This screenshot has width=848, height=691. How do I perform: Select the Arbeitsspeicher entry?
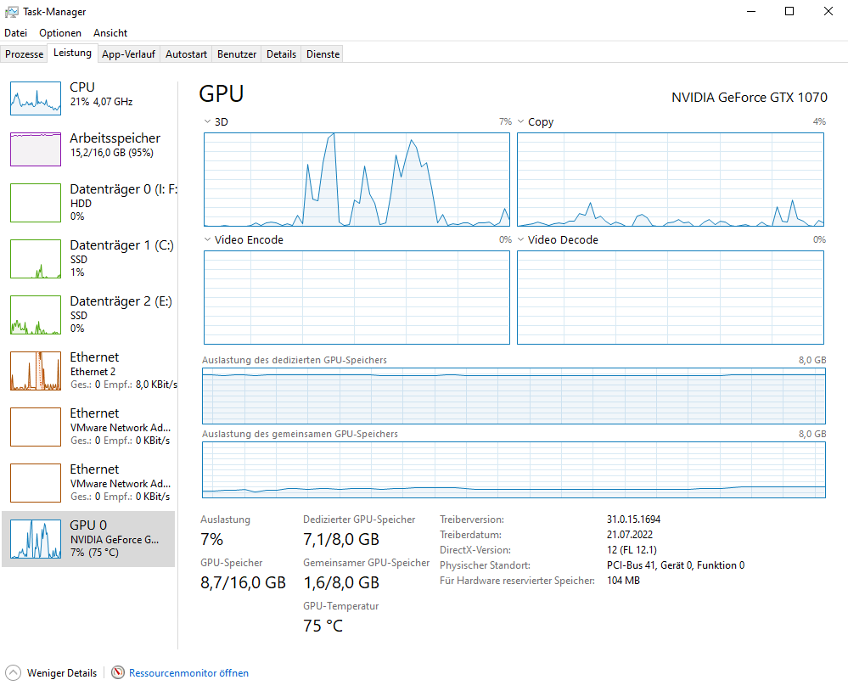[88, 149]
